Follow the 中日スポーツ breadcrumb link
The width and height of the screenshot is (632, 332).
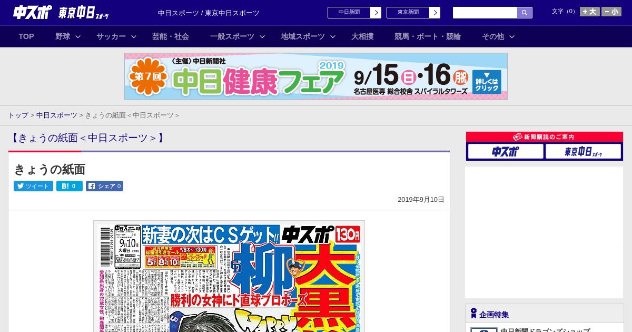pos(57,115)
